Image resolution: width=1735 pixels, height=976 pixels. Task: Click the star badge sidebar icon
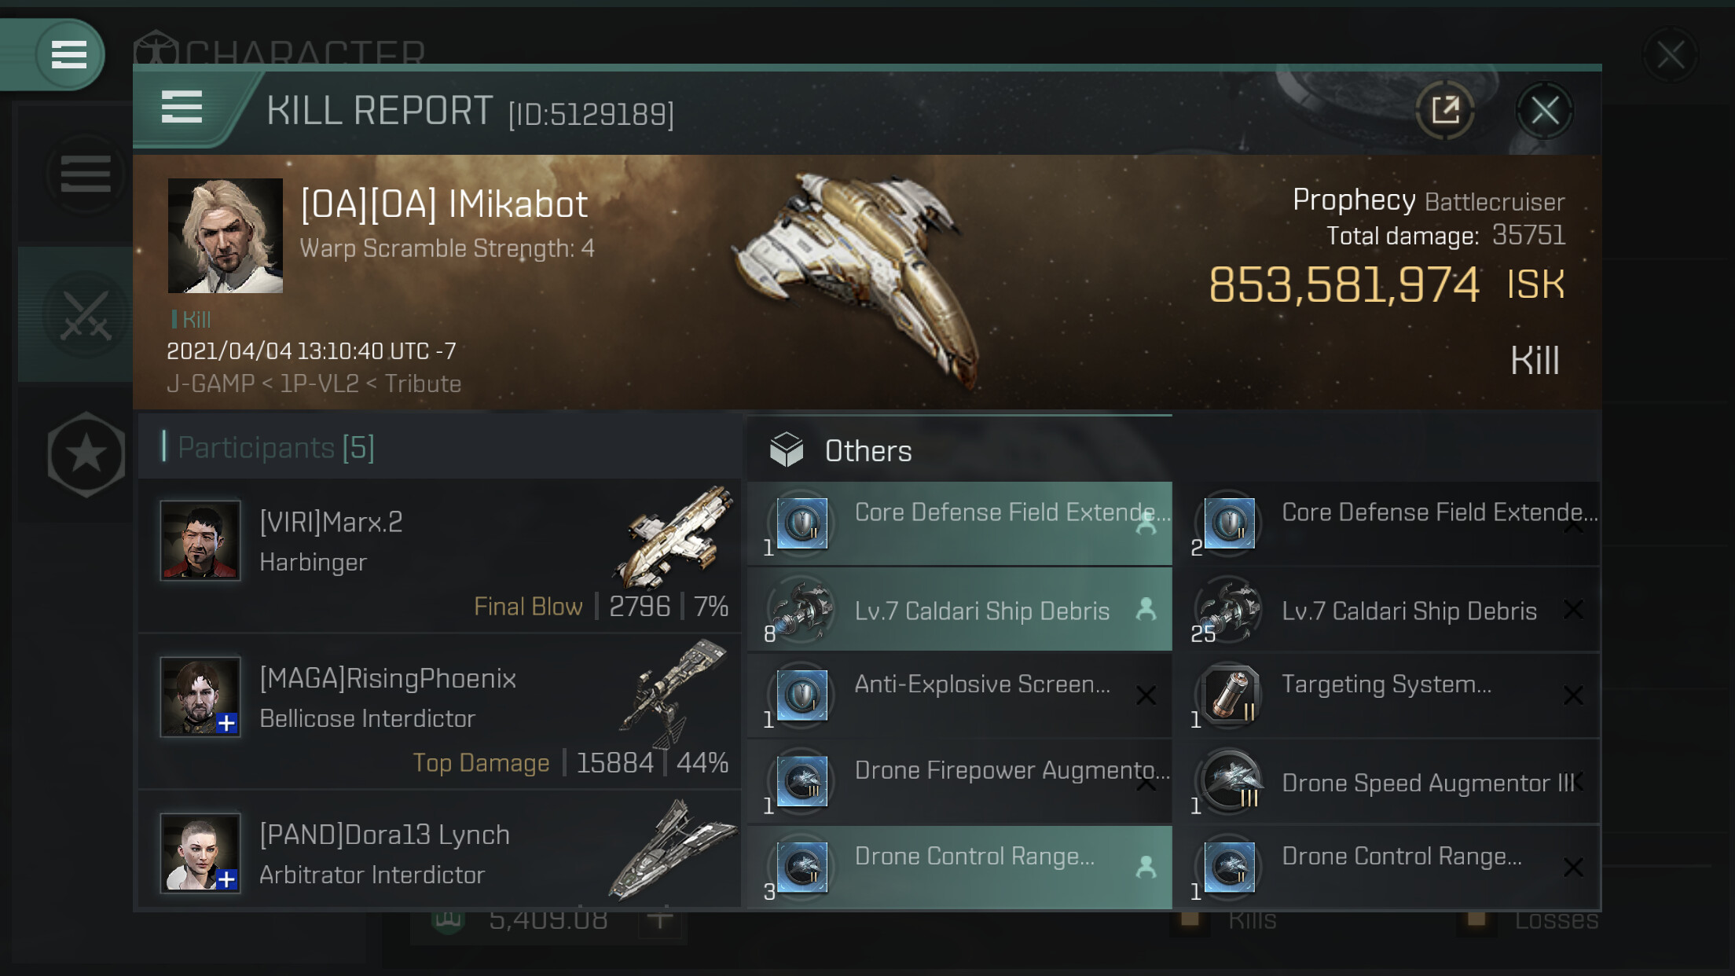point(86,454)
